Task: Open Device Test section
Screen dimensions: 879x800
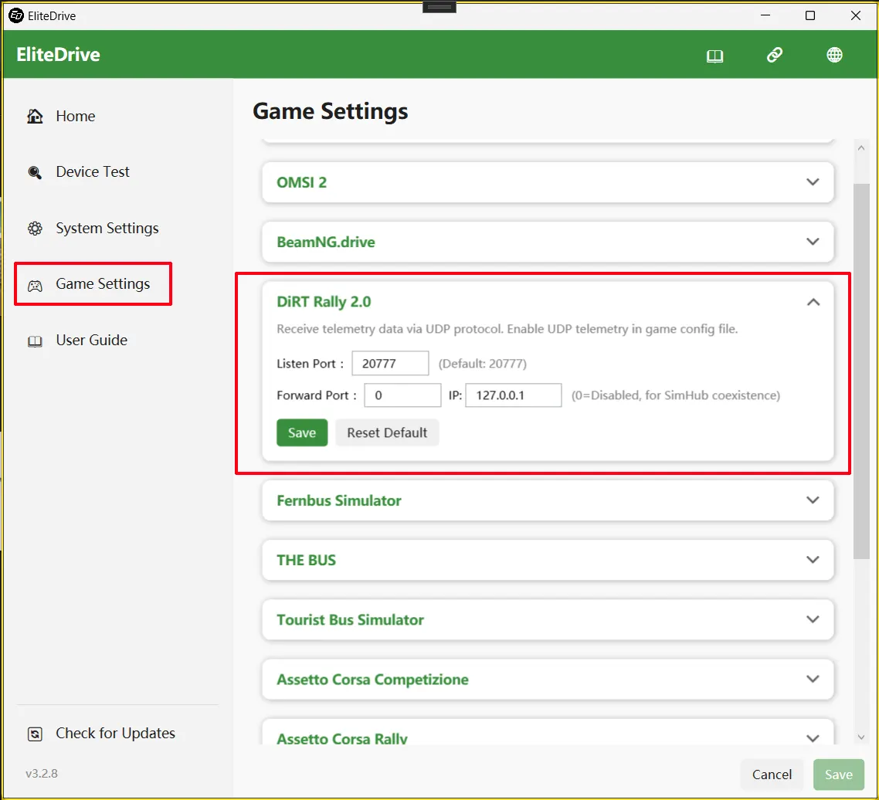Action: coord(93,171)
